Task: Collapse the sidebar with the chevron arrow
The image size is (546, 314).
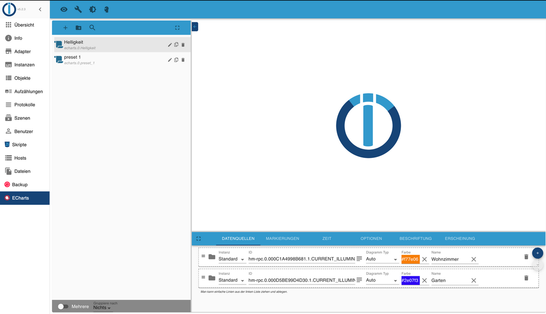Action: point(40,9)
